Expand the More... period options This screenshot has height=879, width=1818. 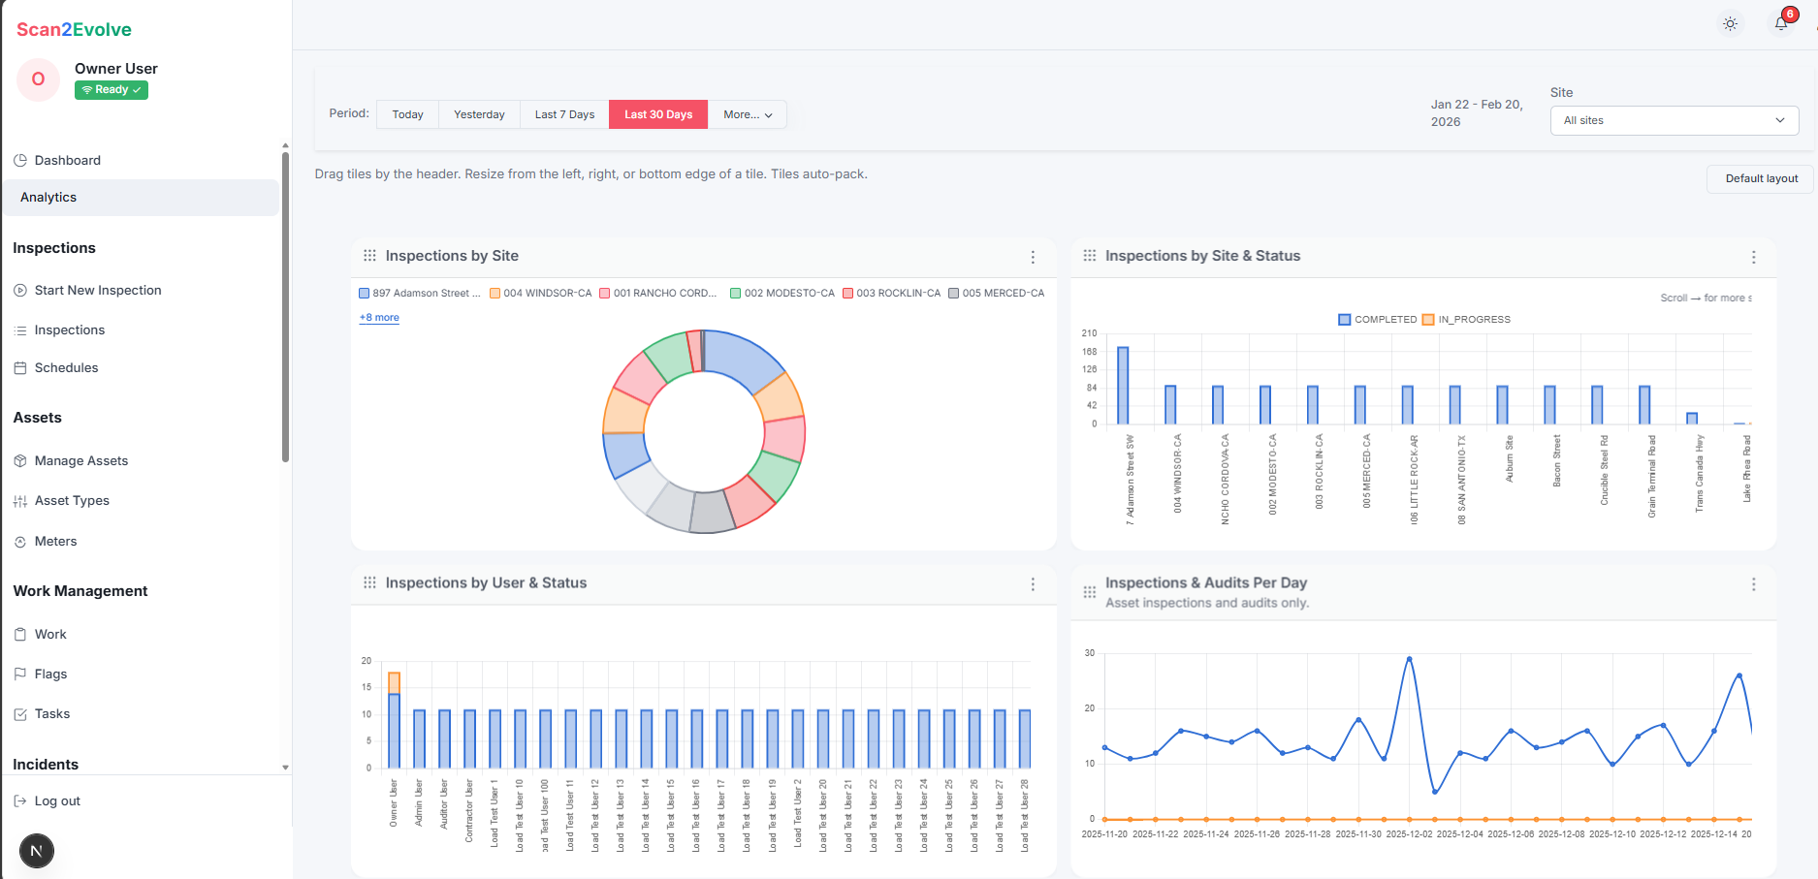[747, 114]
